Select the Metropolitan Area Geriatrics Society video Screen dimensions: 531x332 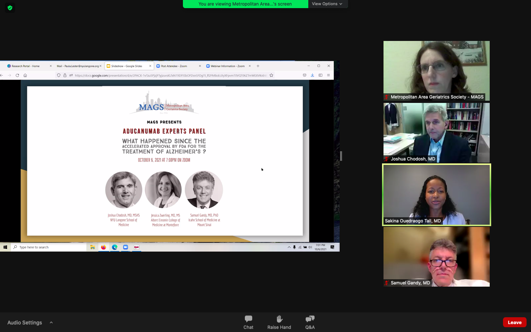(x=437, y=71)
